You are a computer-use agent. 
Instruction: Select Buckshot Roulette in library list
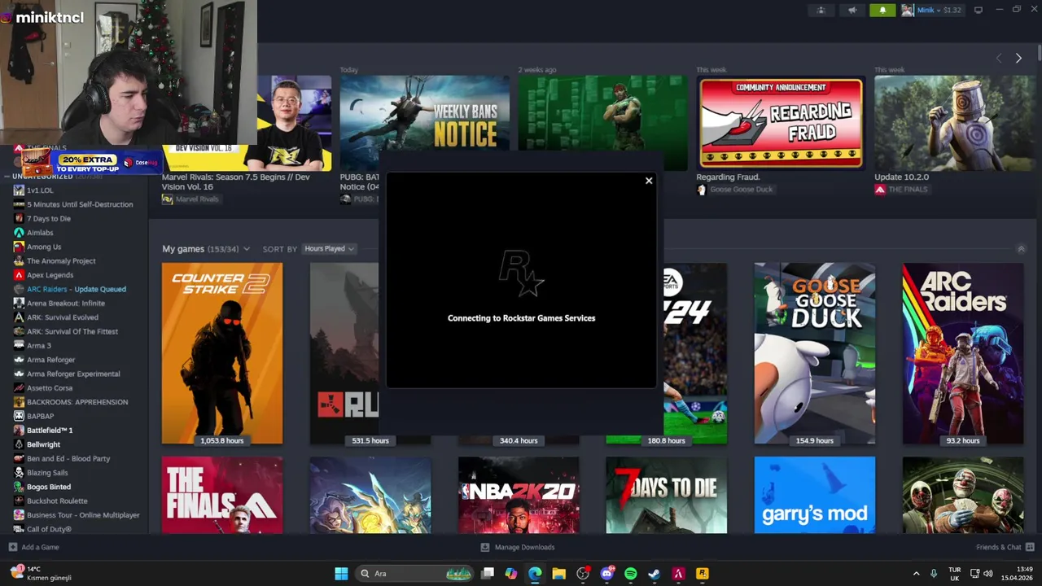click(x=57, y=501)
